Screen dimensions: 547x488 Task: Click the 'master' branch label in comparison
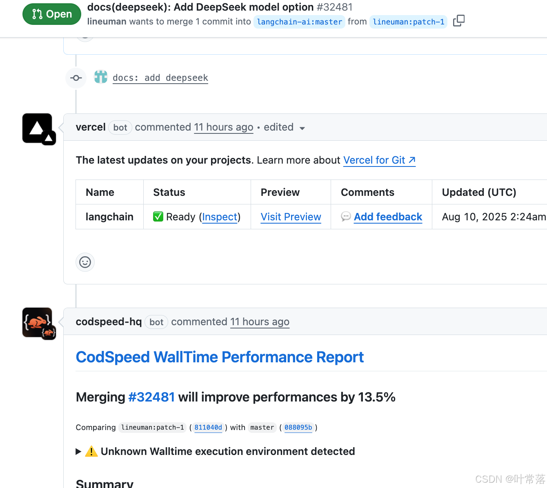coord(262,428)
